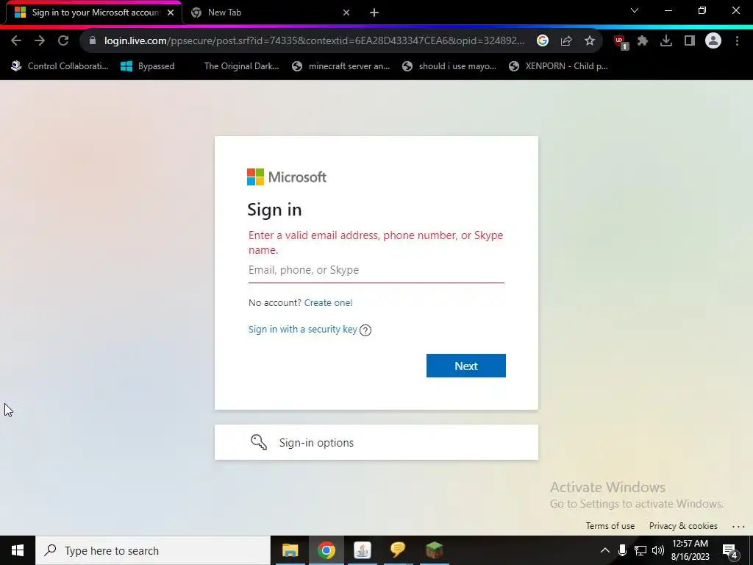Screen dimensions: 753x565
Task: Click the taskbar search box
Action: (x=153, y=550)
